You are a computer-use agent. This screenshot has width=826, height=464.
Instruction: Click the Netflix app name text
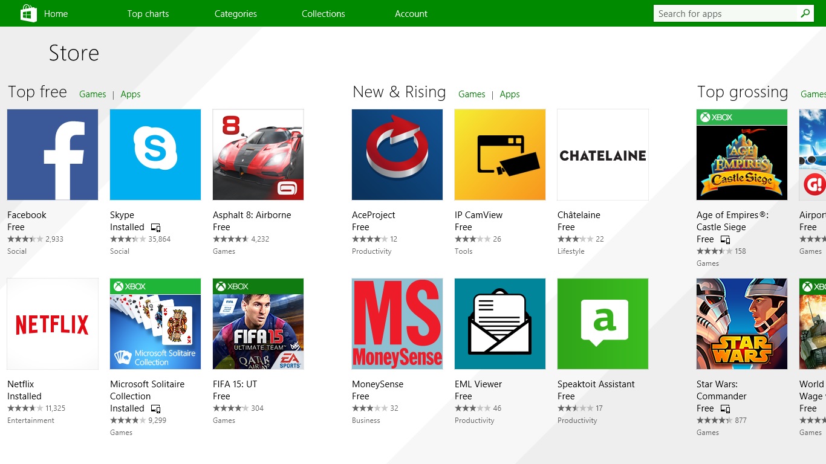point(21,384)
